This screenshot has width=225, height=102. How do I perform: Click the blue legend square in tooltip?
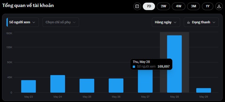tap(134, 67)
